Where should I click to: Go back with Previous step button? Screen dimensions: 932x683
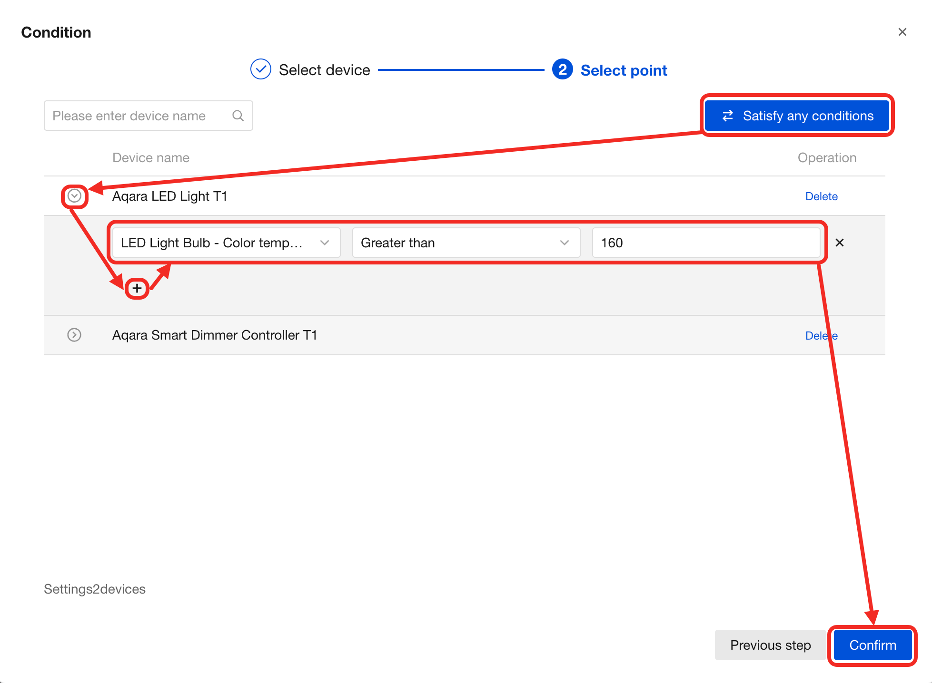770,645
